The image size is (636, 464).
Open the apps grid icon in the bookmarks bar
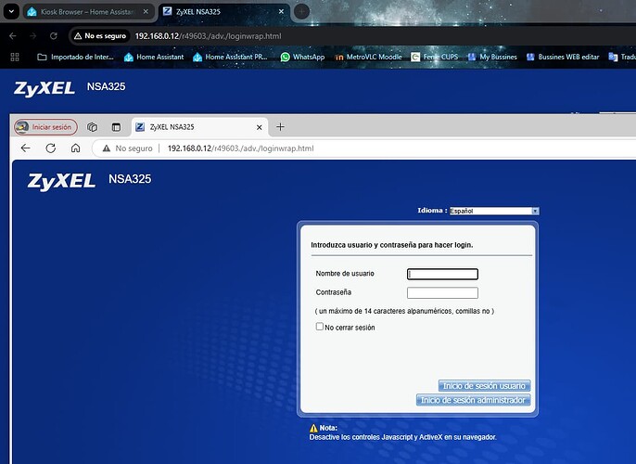[x=15, y=57]
